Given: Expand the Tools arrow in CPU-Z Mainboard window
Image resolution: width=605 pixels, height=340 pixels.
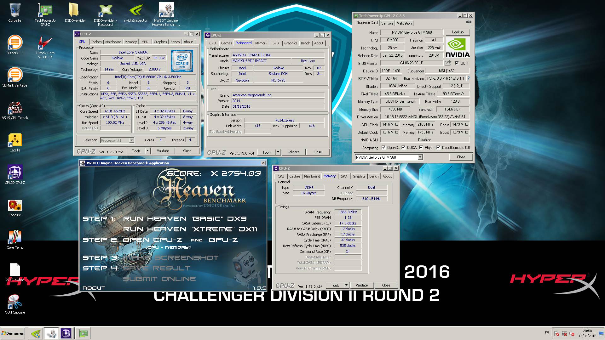Looking at the screenshot, I should [x=278, y=152].
